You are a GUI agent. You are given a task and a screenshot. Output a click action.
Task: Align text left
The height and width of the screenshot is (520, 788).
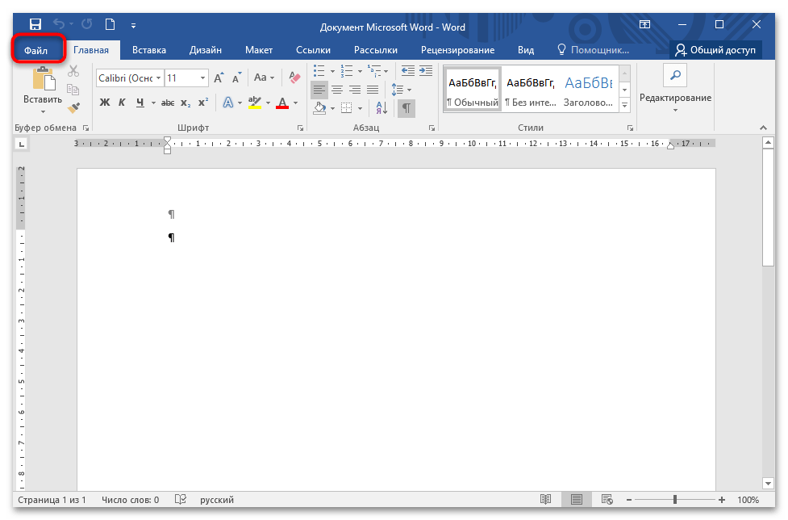(x=319, y=90)
